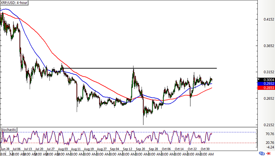
Task: Click the Sep 28 date label
Action: coord(153,149)
